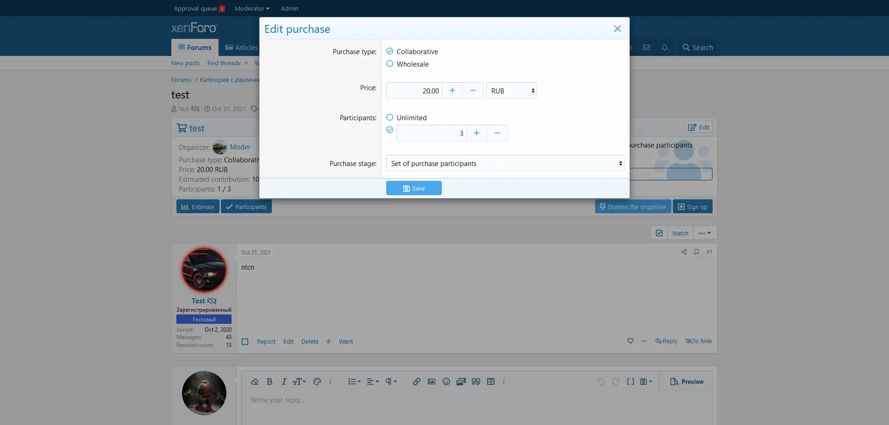Click the participants number input field
Image resolution: width=889 pixels, height=425 pixels.
click(431, 133)
